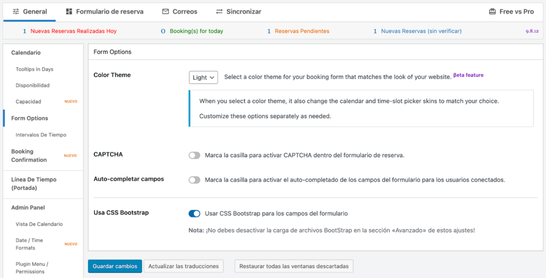
Task: Click the General tab sliders icon
Action: point(16,11)
